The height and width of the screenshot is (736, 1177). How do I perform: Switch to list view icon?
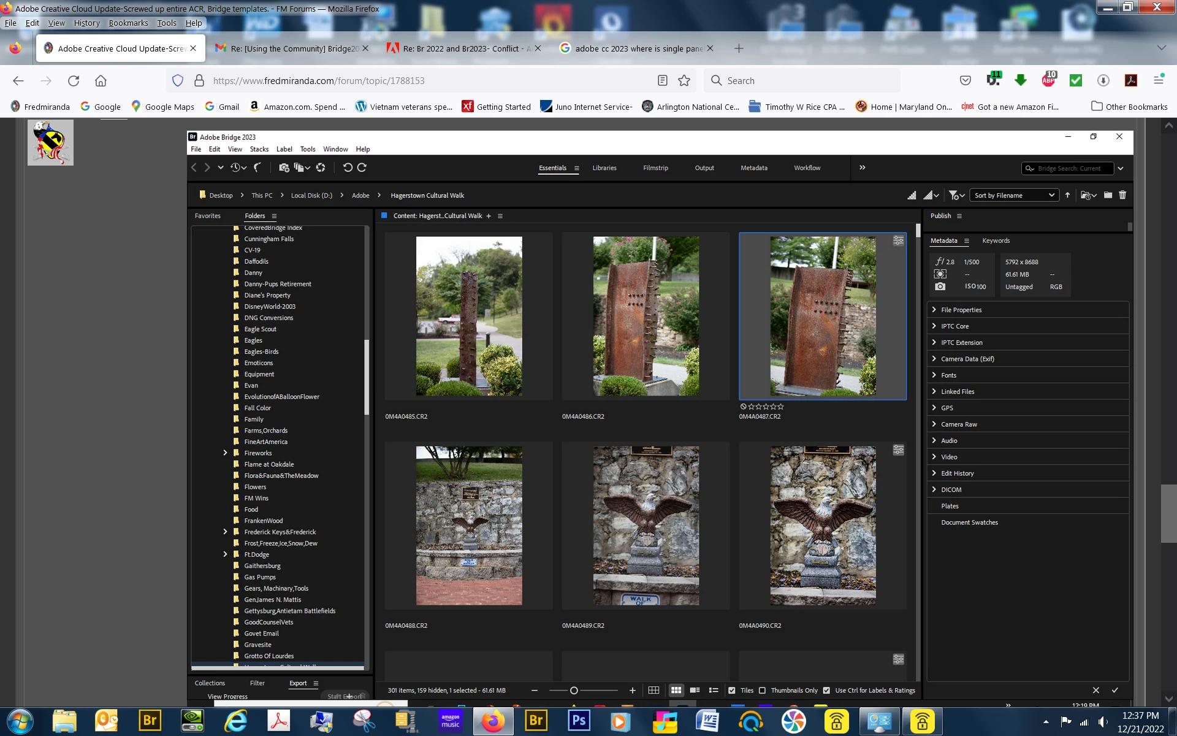pyautogui.click(x=714, y=690)
